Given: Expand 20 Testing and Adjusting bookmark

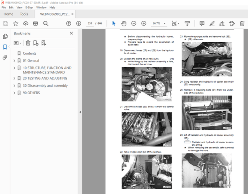Looking at the screenshot, I should coord(14,78).
